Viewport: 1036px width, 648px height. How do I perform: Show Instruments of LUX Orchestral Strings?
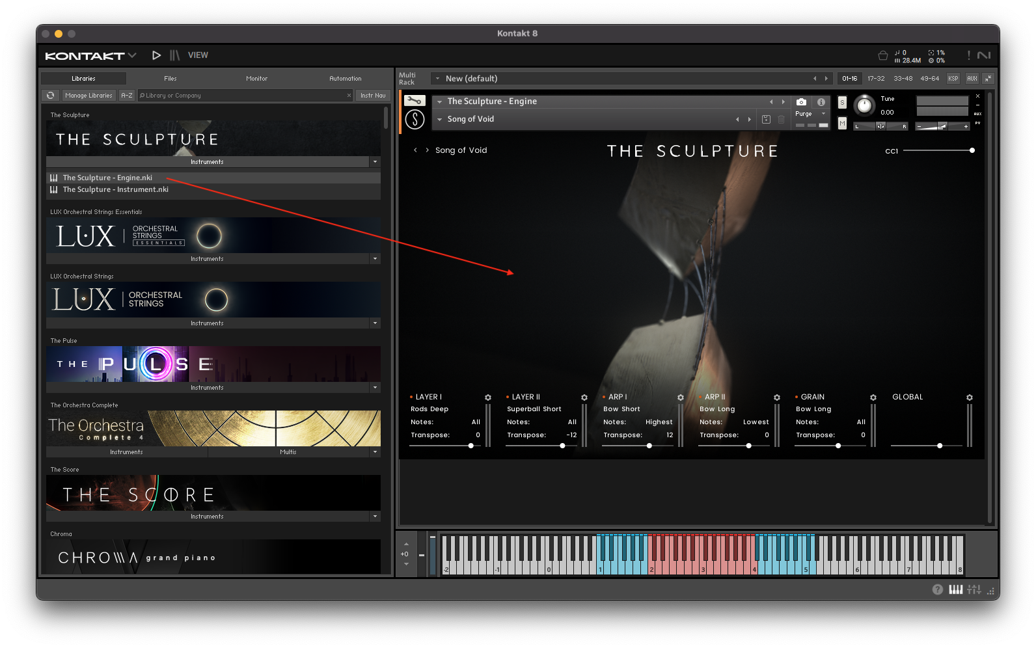pos(208,323)
